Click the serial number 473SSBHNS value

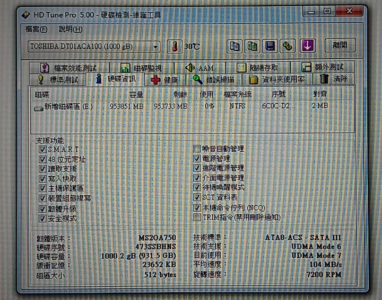(155, 247)
